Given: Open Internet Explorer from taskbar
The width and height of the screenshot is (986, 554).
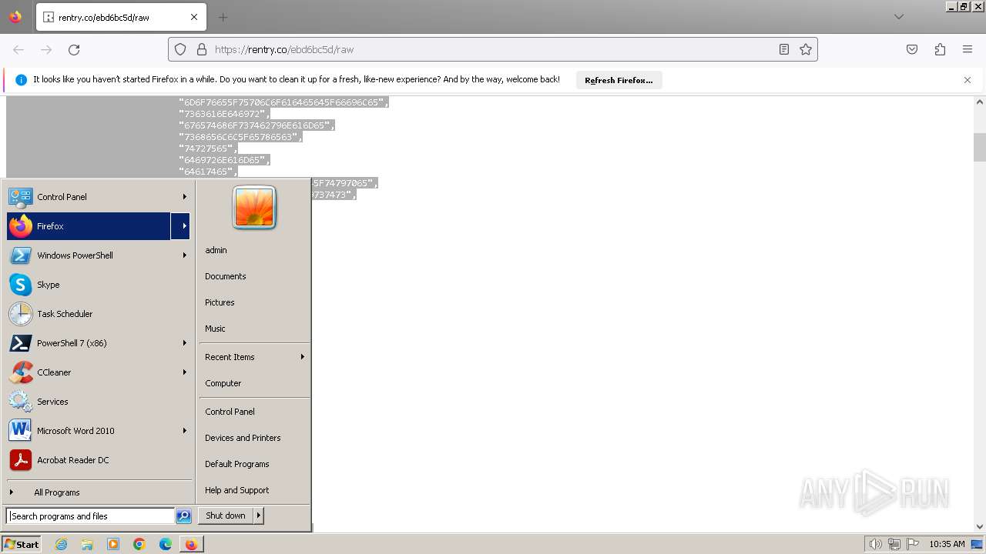Looking at the screenshot, I should tap(61, 544).
